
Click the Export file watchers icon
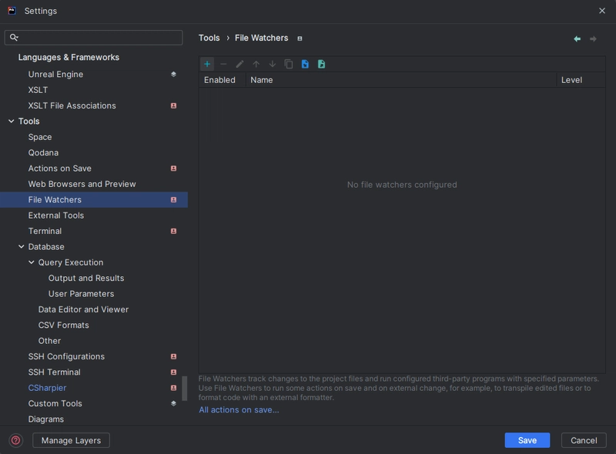[321, 64]
